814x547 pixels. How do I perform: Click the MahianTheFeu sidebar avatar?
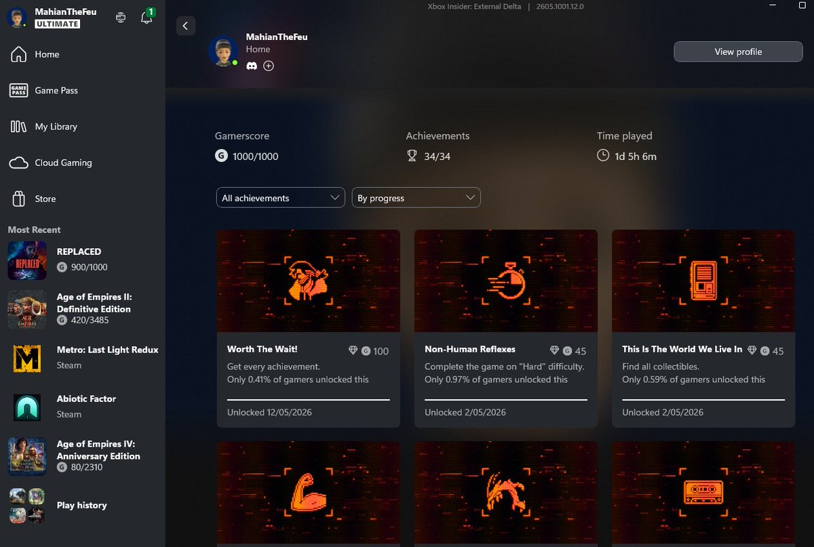click(16, 18)
